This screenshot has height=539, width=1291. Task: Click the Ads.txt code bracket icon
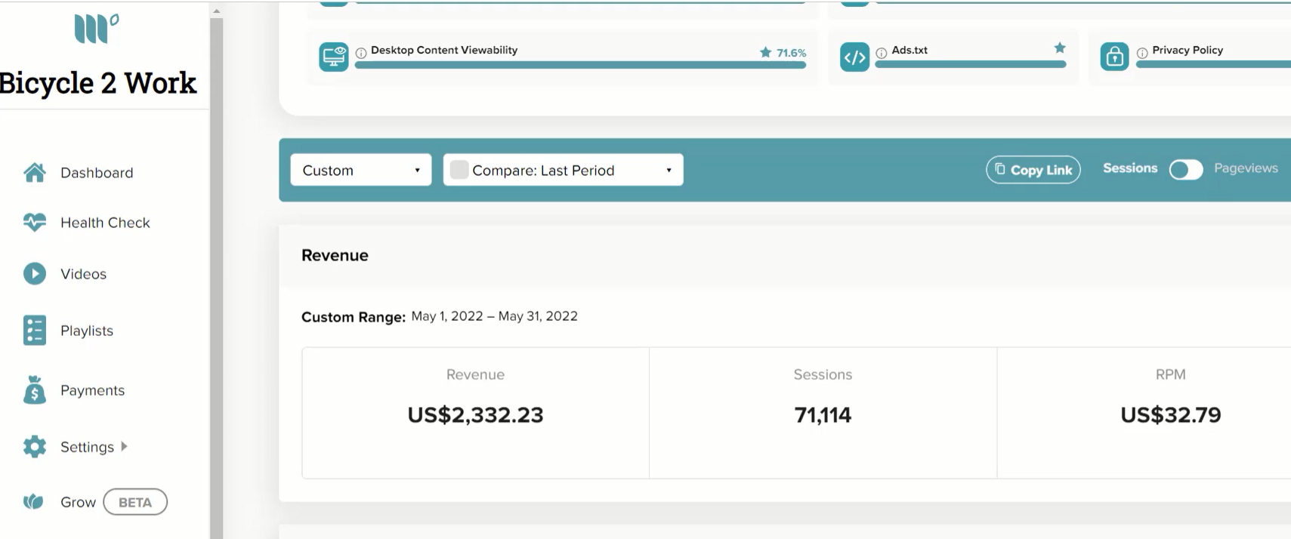pyautogui.click(x=855, y=57)
